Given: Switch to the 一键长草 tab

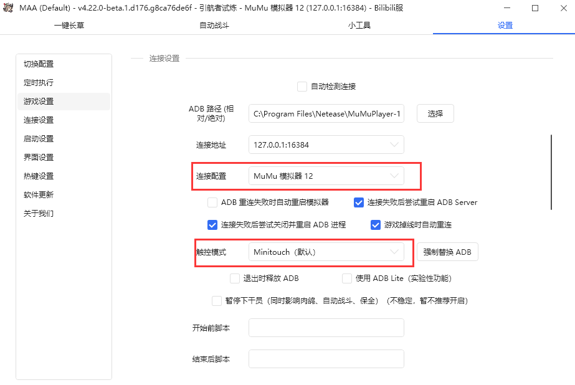Looking at the screenshot, I should (x=69, y=26).
